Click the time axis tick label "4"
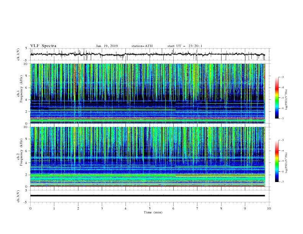Screen dimensions: 303x234 coord(125,208)
